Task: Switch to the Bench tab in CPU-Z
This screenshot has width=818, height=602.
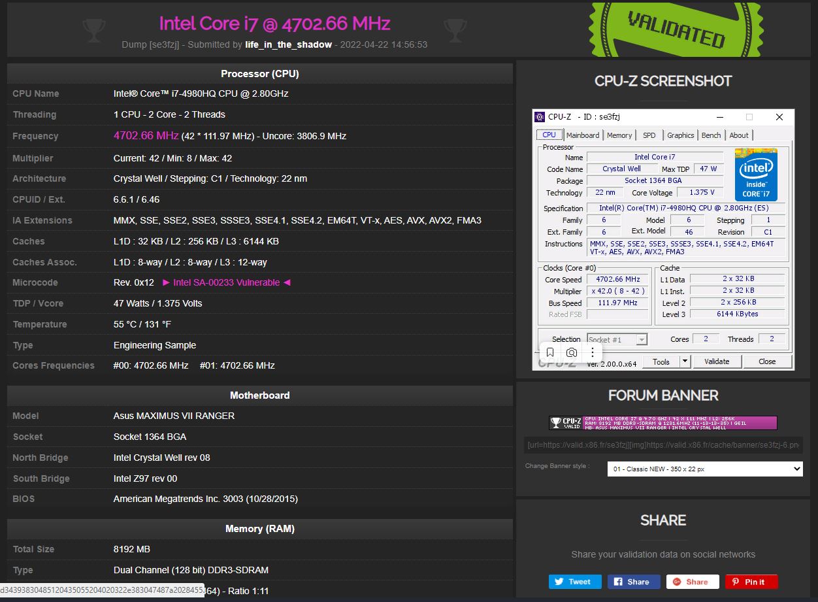Action: [x=711, y=135]
